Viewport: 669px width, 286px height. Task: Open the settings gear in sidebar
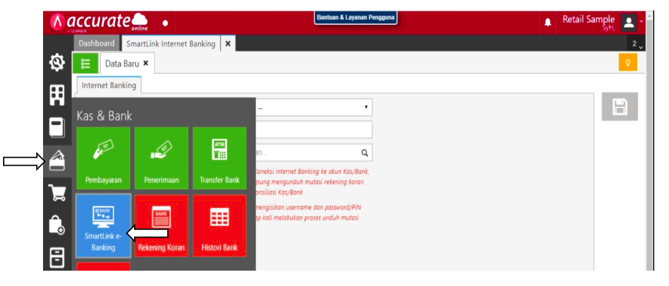pos(57,63)
